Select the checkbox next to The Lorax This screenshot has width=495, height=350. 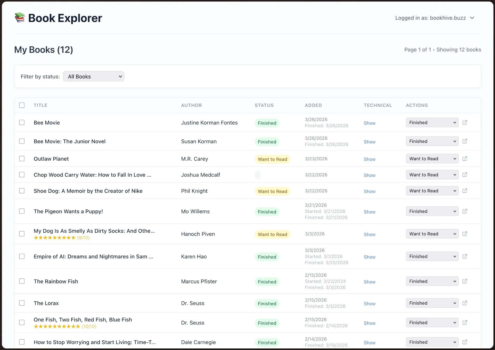click(x=22, y=303)
